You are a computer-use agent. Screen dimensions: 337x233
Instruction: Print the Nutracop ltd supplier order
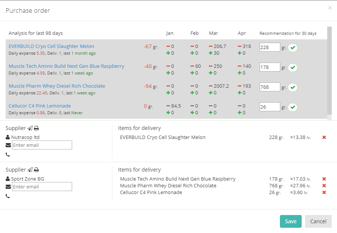click(x=36, y=128)
